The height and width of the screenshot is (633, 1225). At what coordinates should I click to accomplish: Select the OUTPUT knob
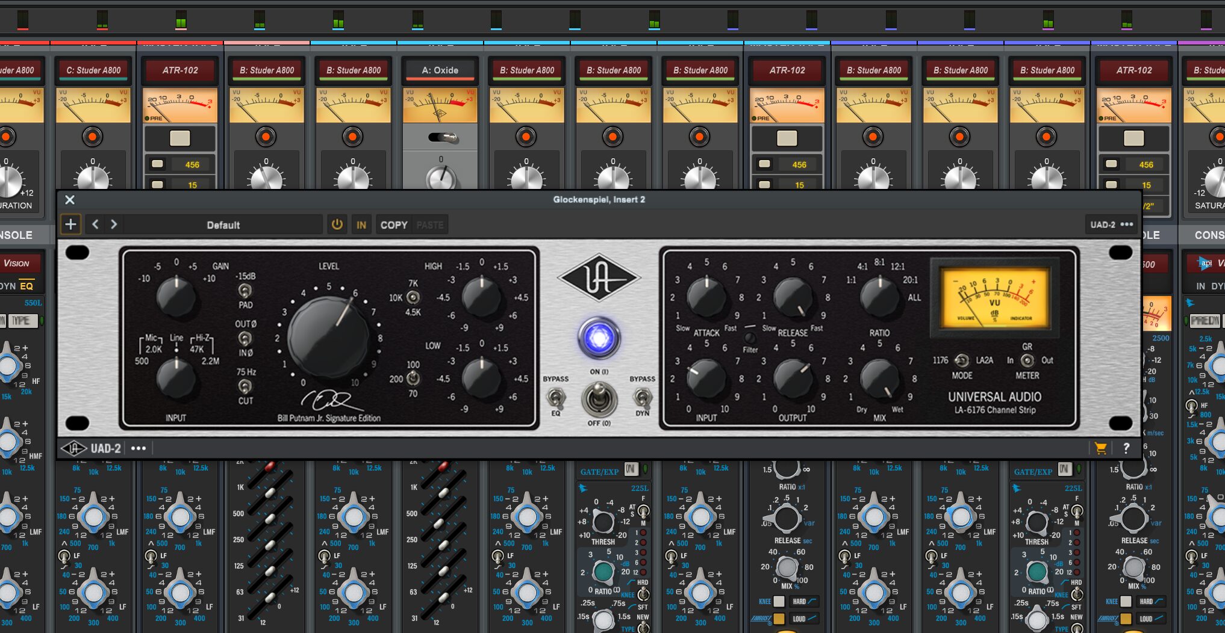click(x=793, y=378)
